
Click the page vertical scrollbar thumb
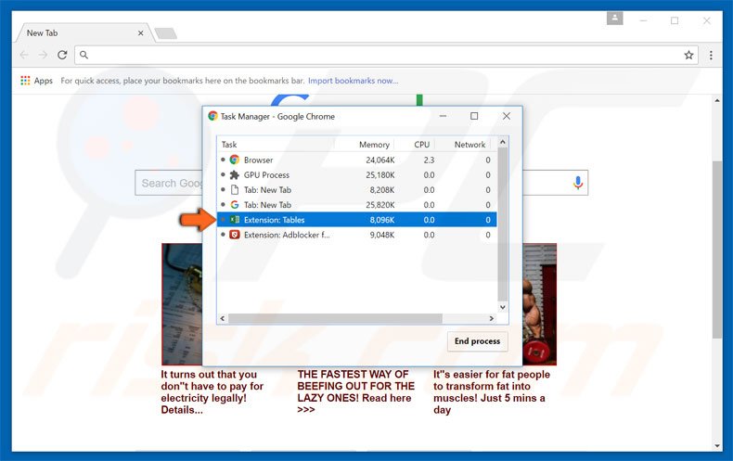coord(717,250)
